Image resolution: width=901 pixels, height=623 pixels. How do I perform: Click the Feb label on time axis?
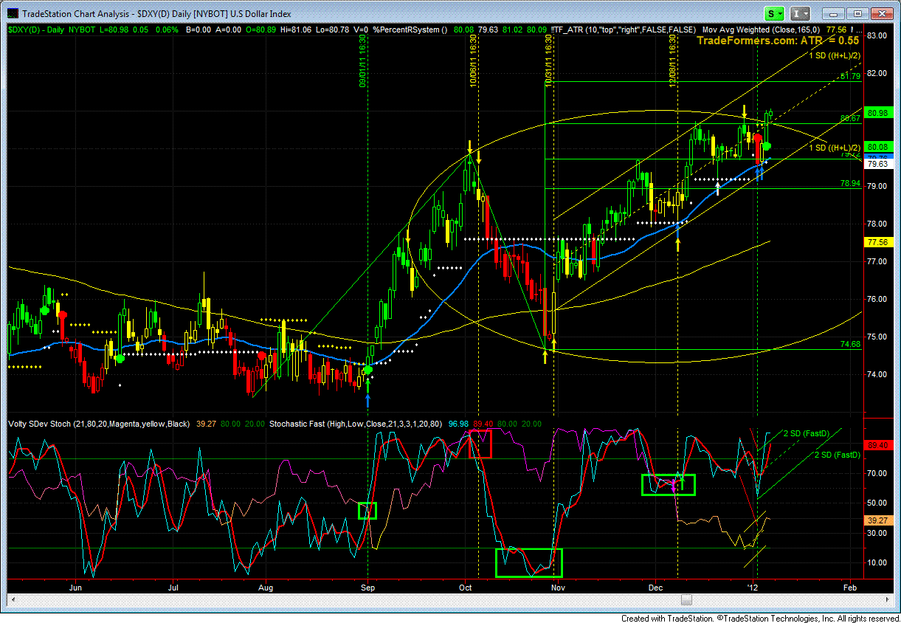point(850,588)
